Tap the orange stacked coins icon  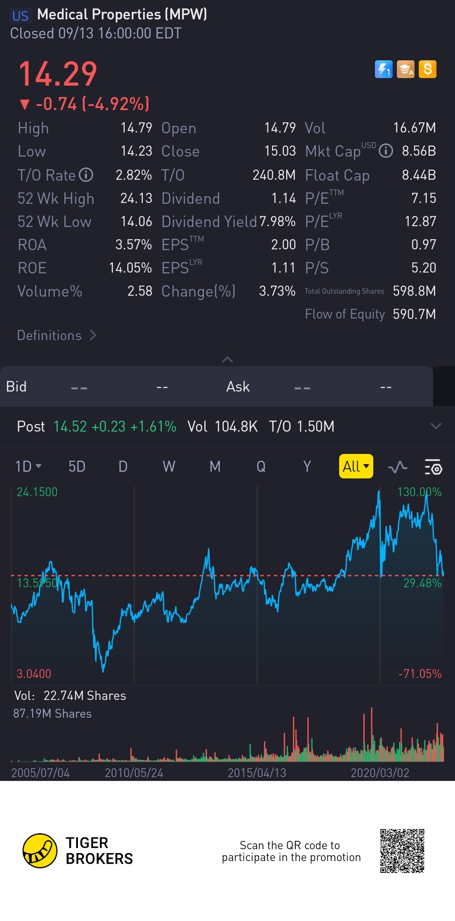tap(406, 69)
